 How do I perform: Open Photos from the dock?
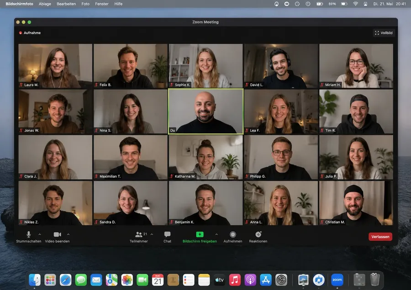[127, 280]
